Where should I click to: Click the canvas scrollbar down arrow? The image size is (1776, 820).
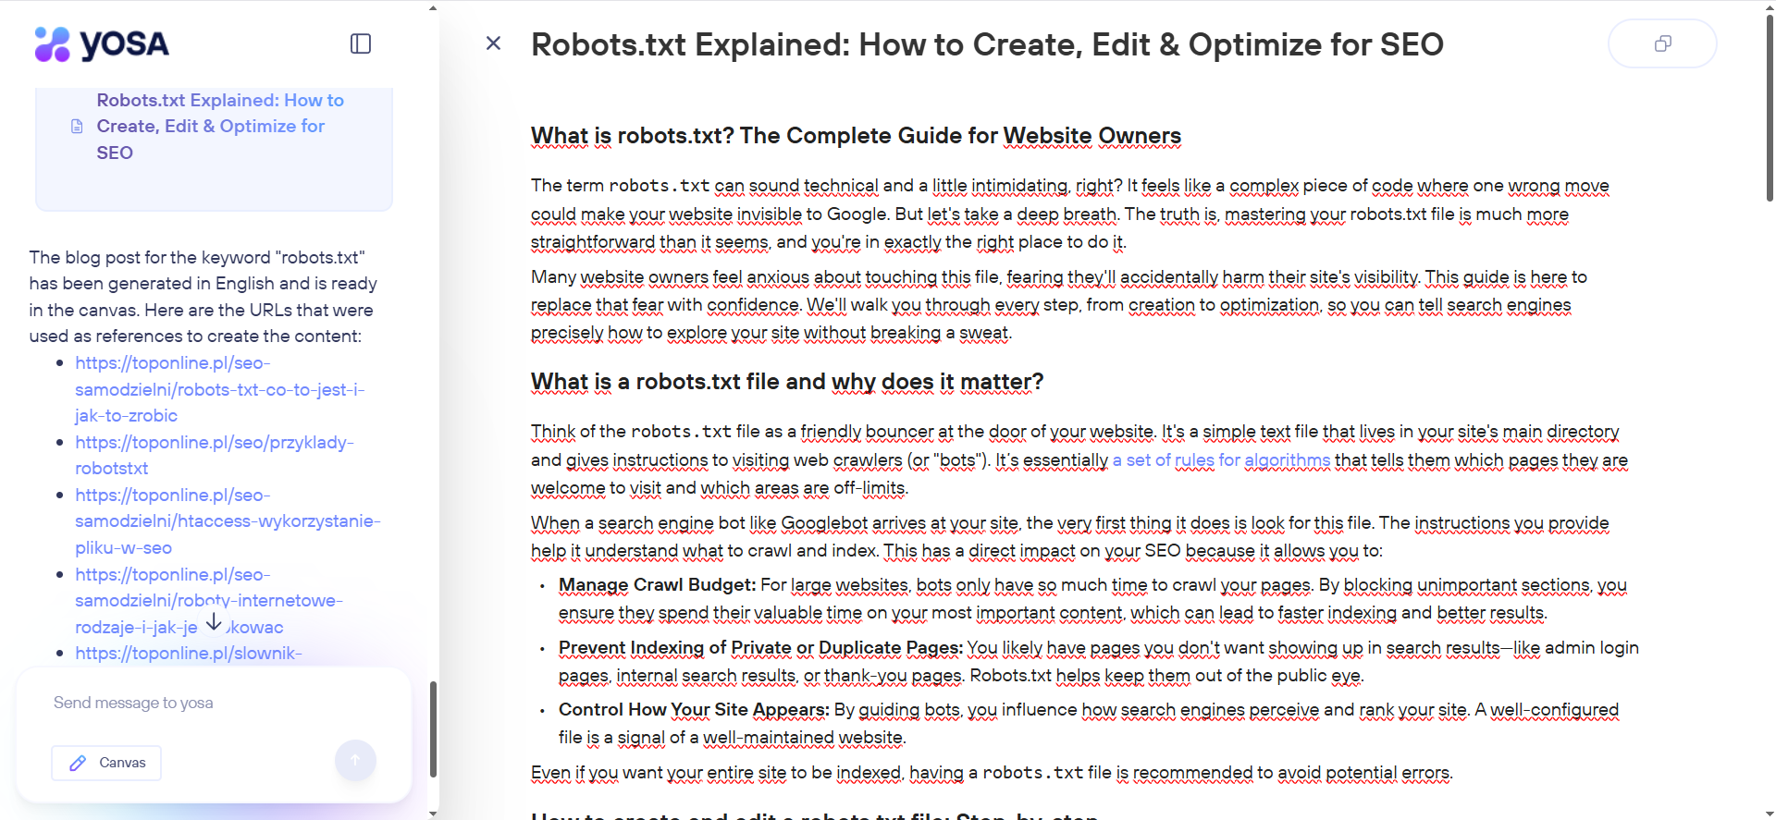tap(1770, 814)
